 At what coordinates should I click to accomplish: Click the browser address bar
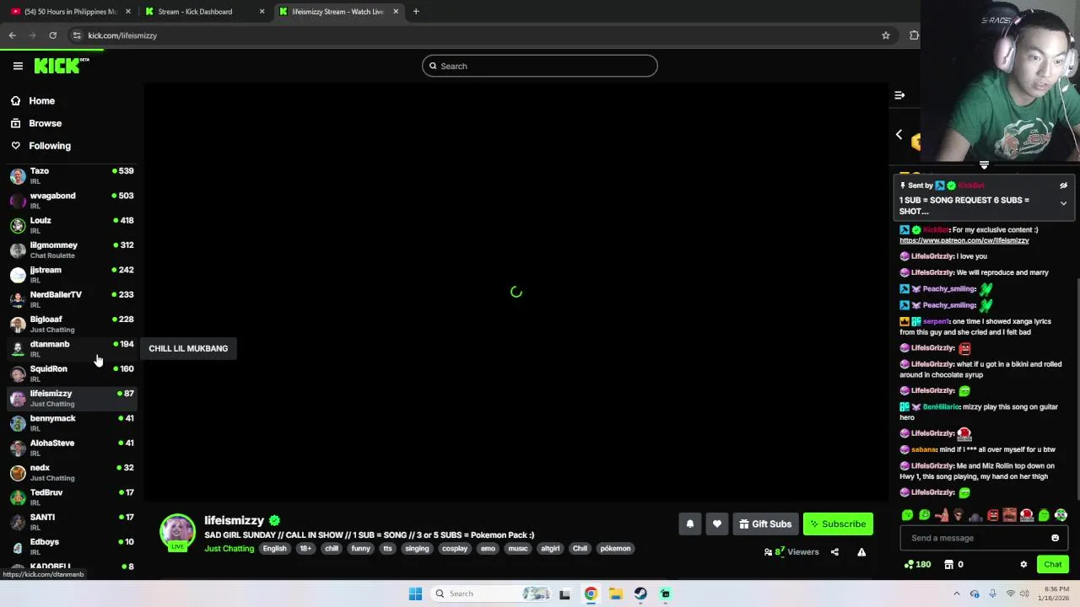(472, 35)
